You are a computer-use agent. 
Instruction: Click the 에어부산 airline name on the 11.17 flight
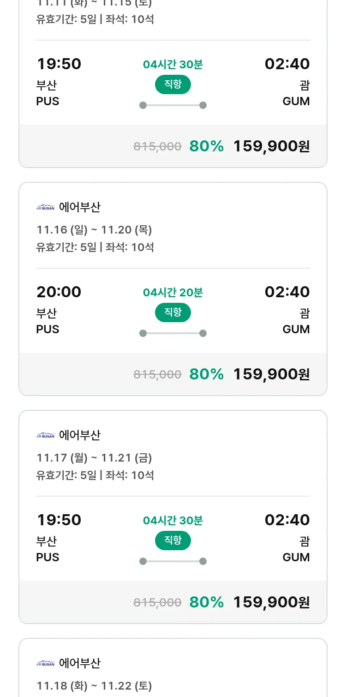[80, 435]
